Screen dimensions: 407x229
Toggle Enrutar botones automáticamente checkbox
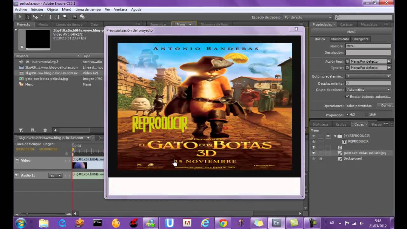(347, 96)
